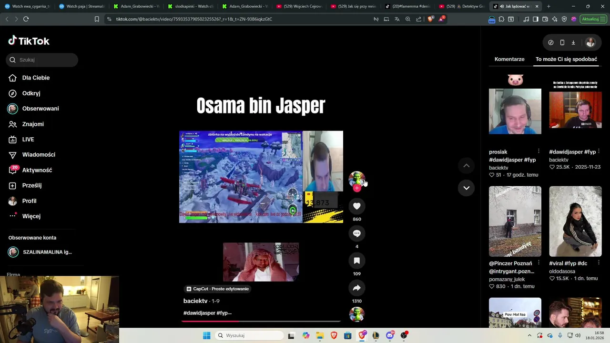Click the TikTok logo
The height and width of the screenshot is (343, 610).
tap(29, 41)
